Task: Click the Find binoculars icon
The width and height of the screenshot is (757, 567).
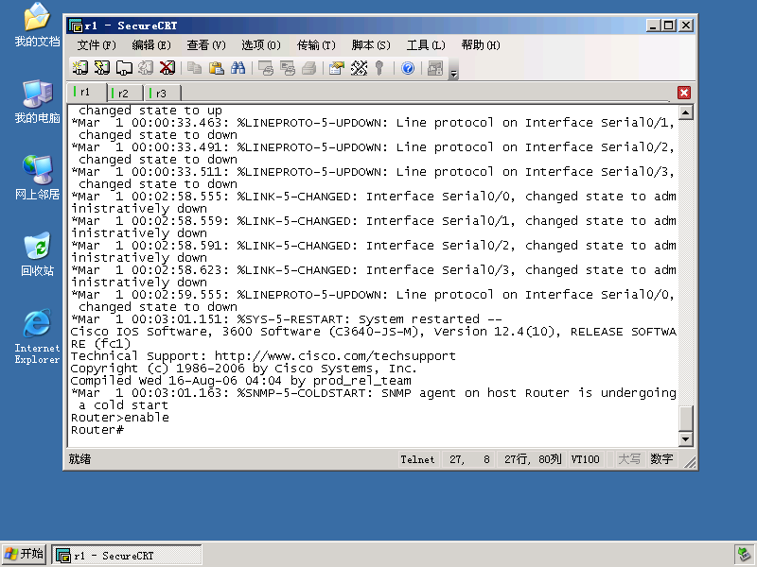Action: (x=238, y=68)
